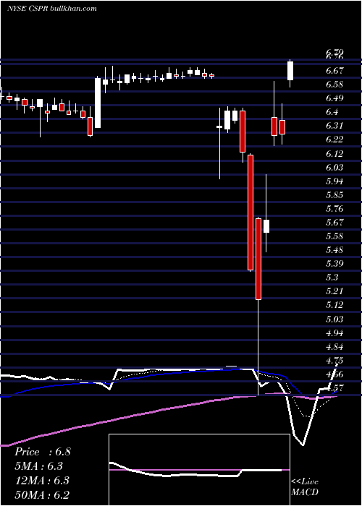The image size is (362, 506).
Task: Click the 12MA : 6.3 readout
Action: [x=41, y=481]
